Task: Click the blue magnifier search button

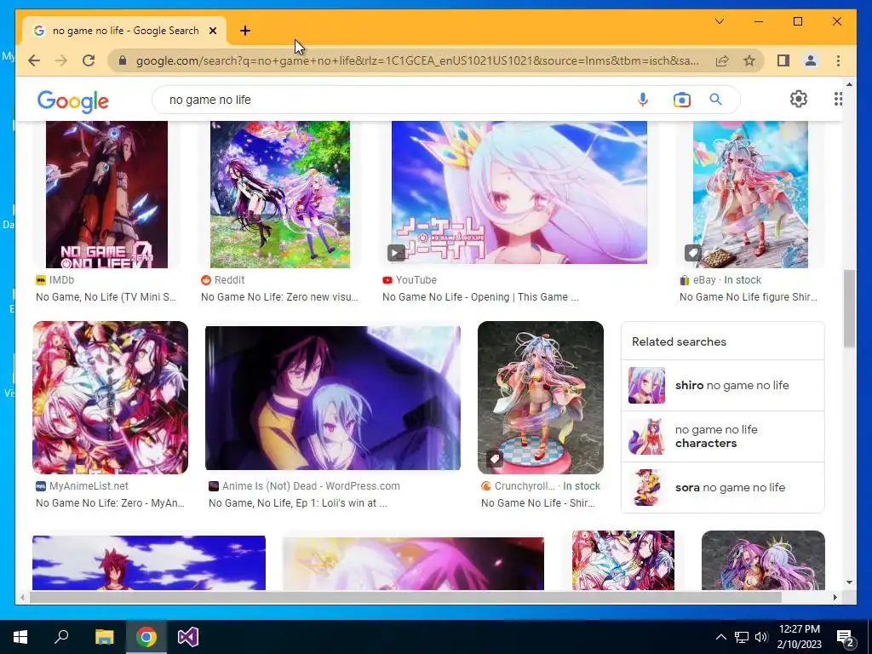Action: tap(715, 100)
